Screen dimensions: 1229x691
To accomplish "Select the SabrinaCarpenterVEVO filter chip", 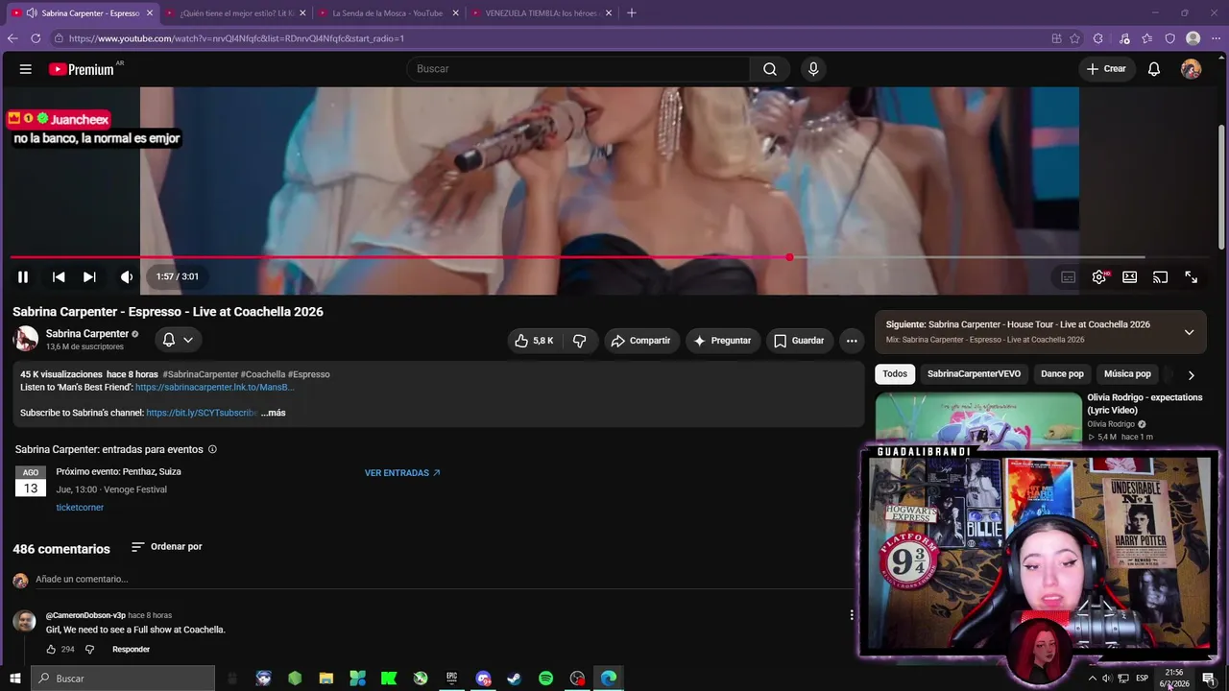I will (974, 374).
